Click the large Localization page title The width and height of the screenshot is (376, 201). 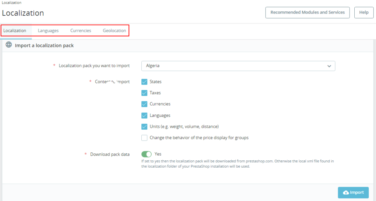[x=23, y=13]
